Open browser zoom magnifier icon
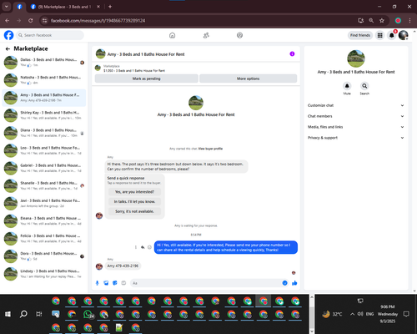 [x=371, y=21]
